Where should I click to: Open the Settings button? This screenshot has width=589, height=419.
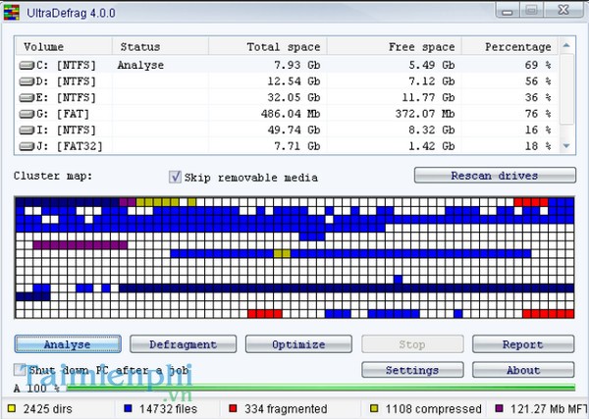point(412,370)
